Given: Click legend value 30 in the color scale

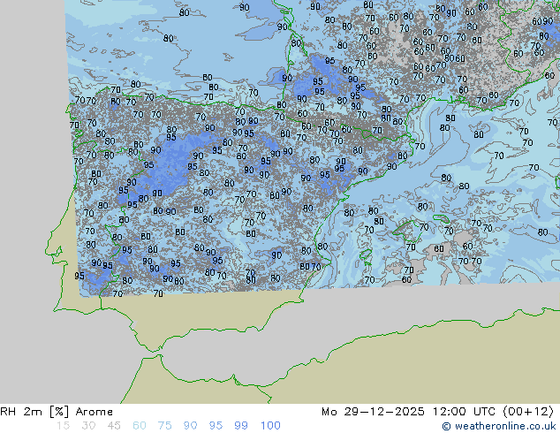Looking at the screenshot, I should pos(88,426).
